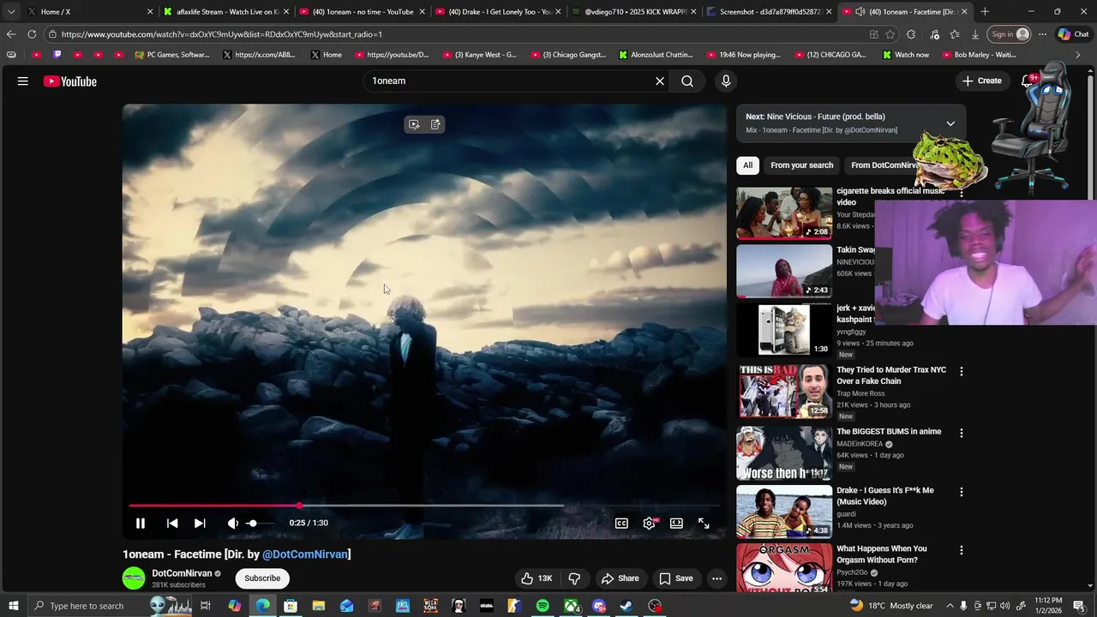Screen dimensions: 1097x617
Task: Adjust the player volume slider
Action: 260,523
